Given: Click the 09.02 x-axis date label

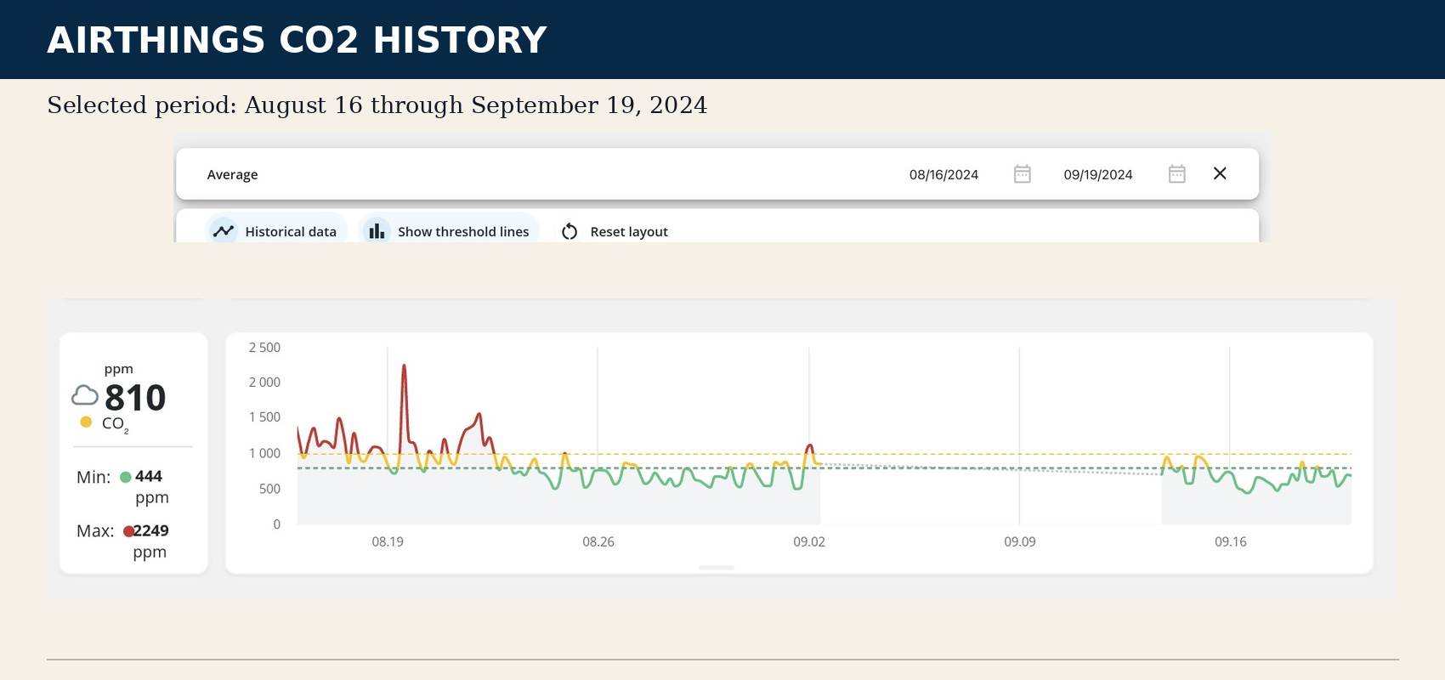Looking at the screenshot, I should (x=809, y=541).
